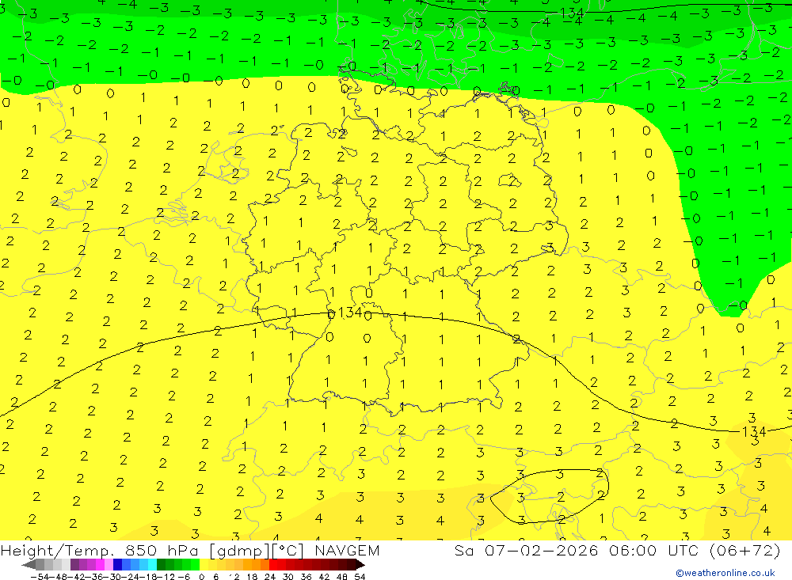Screen dimensions: 792x580
Task: Click the gray left arrow of the legend
Action: 29,565
